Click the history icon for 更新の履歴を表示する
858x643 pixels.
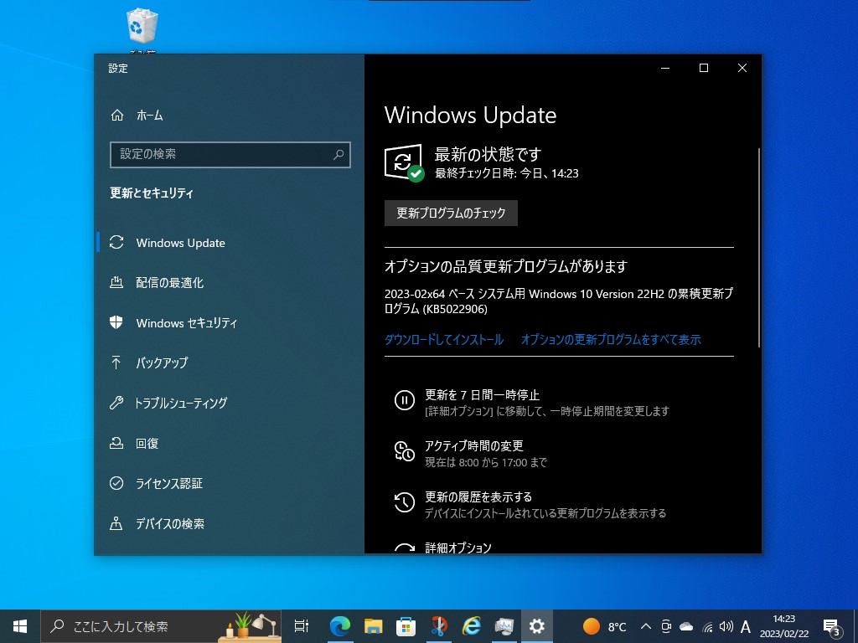coord(402,502)
